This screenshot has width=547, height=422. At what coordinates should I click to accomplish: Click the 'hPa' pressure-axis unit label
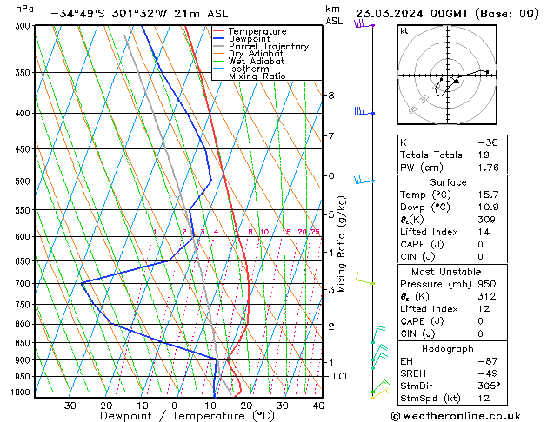24,9
